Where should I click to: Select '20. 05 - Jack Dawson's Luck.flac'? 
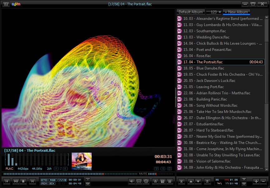click(220, 81)
